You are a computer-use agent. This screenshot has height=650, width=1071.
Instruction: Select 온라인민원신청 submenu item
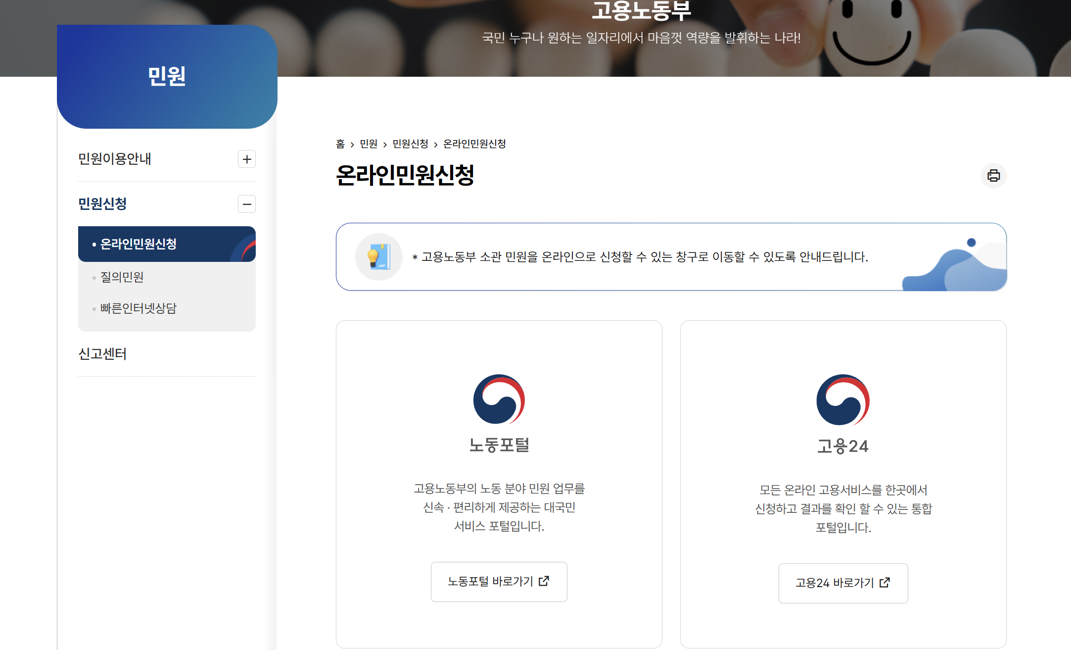point(139,244)
